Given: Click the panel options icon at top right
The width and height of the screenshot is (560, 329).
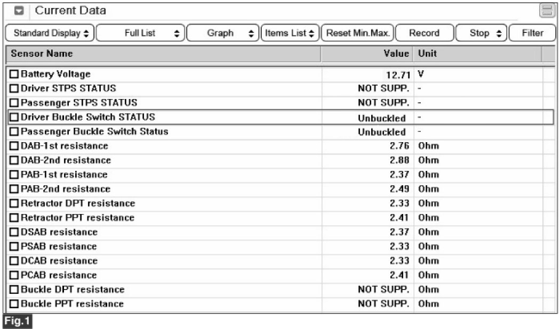Looking at the screenshot, I should pos(547,11).
